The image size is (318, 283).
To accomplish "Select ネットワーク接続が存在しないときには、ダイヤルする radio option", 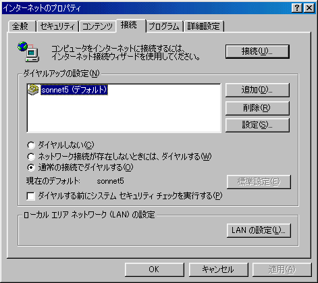I will [31, 157].
